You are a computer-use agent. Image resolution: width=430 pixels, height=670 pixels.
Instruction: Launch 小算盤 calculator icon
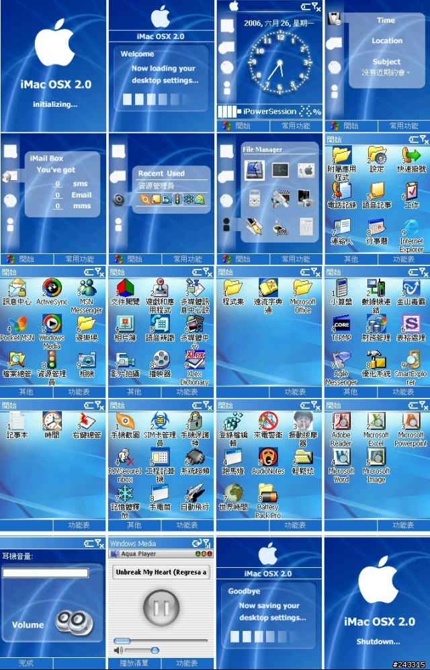[341, 288]
